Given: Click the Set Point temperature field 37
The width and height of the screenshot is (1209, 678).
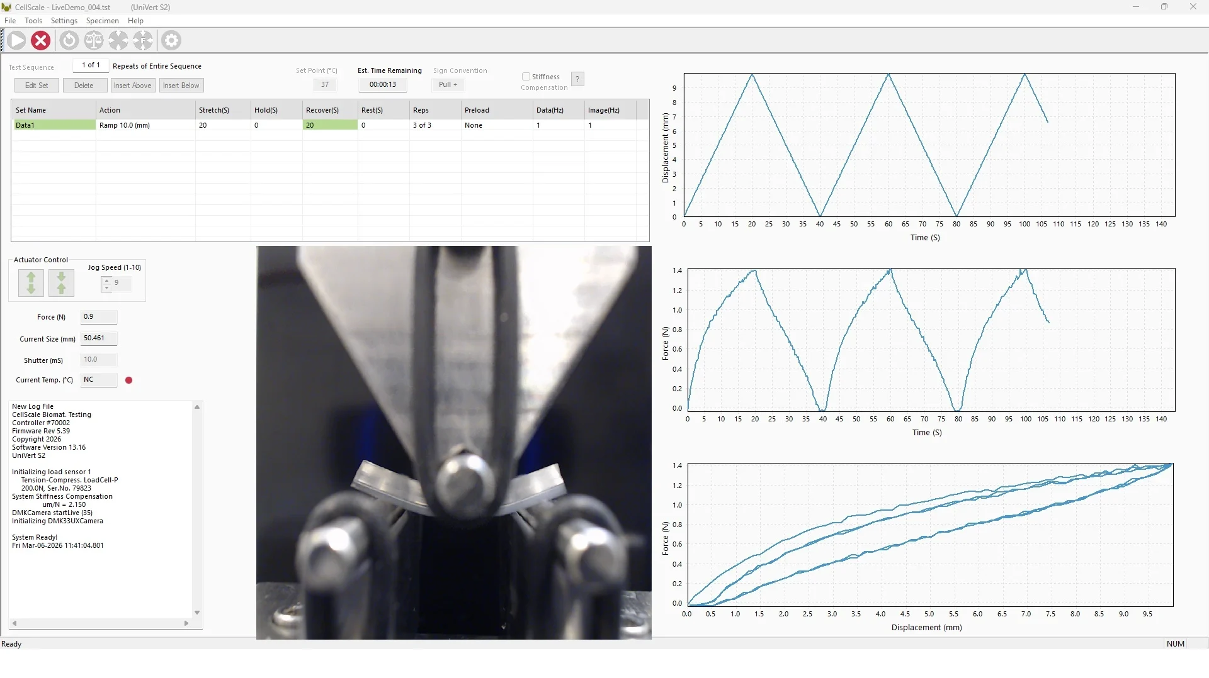Looking at the screenshot, I should (325, 84).
